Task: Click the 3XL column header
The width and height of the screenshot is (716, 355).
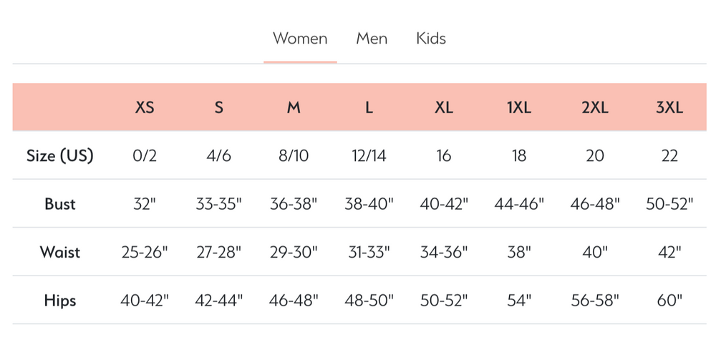Action: 669,107
